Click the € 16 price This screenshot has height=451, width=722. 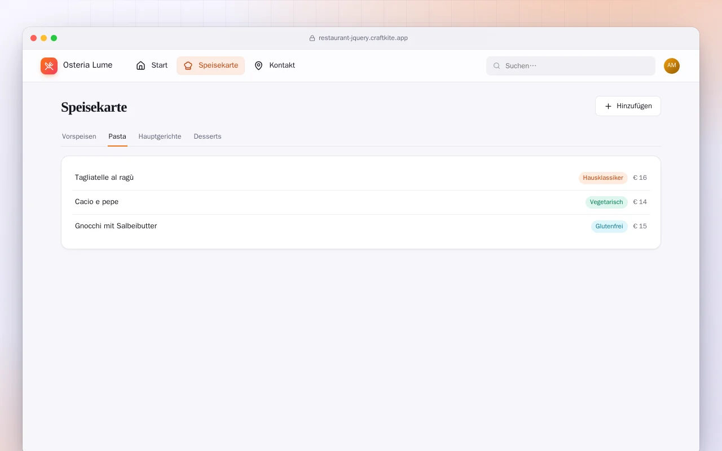[640, 178]
